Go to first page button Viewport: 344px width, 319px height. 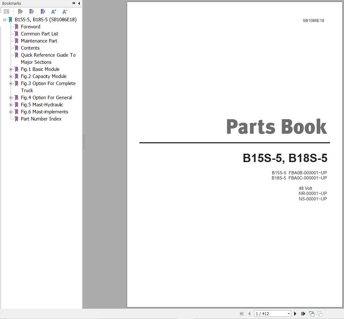point(242,314)
